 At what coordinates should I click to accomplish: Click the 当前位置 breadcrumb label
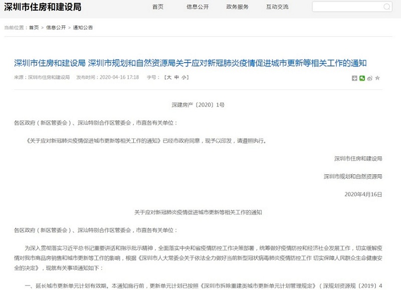click(x=16, y=28)
